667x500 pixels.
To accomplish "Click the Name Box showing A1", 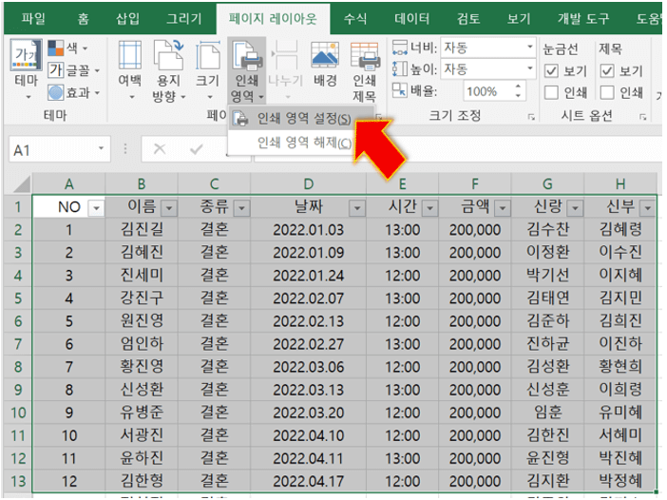I will point(53,149).
